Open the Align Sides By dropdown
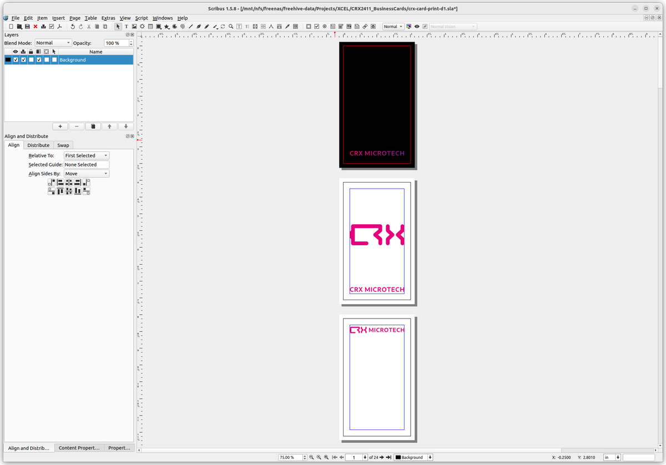 click(x=87, y=174)
